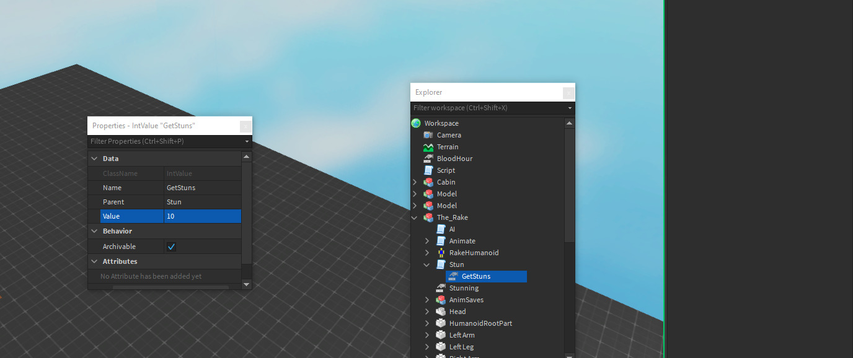Select the Left Arm part icon

(x=441, y=335)
